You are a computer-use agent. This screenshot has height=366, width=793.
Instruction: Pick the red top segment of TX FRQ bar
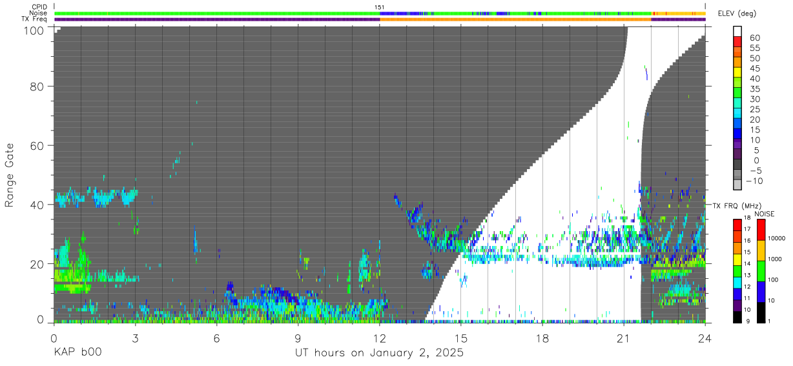737,225
